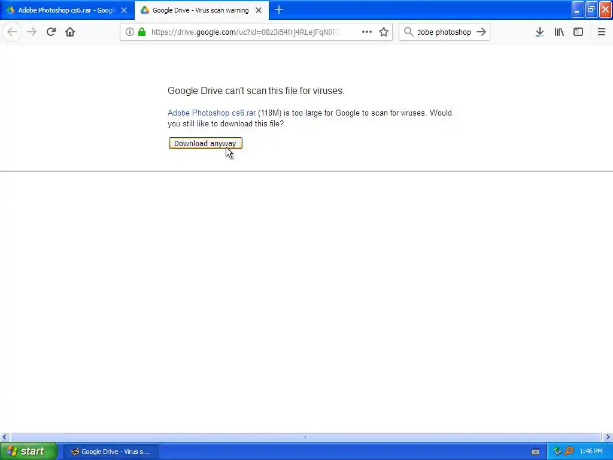Close the Adobe Photoshop cs6.rar tab
Screen dimensions: 613x460
[124, 11]
